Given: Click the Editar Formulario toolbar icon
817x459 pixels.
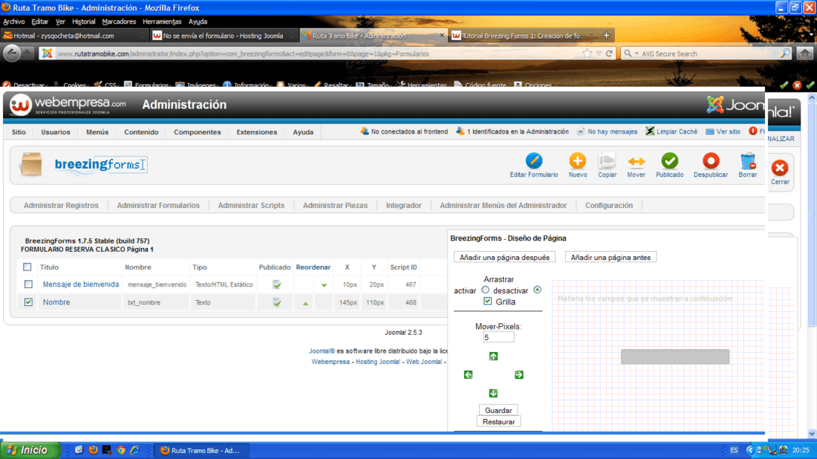Looking at the screenshot, I should 533,161.
